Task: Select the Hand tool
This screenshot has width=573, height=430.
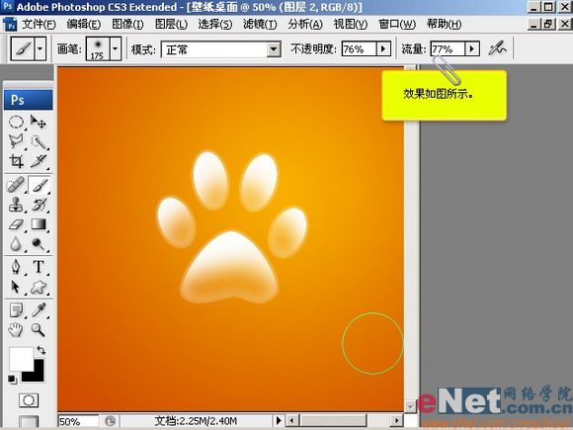Action: coord(16,330)
